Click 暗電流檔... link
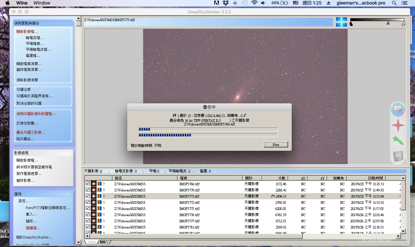The image size is (415, 247). pyautogui.click(x=35, y=38)
